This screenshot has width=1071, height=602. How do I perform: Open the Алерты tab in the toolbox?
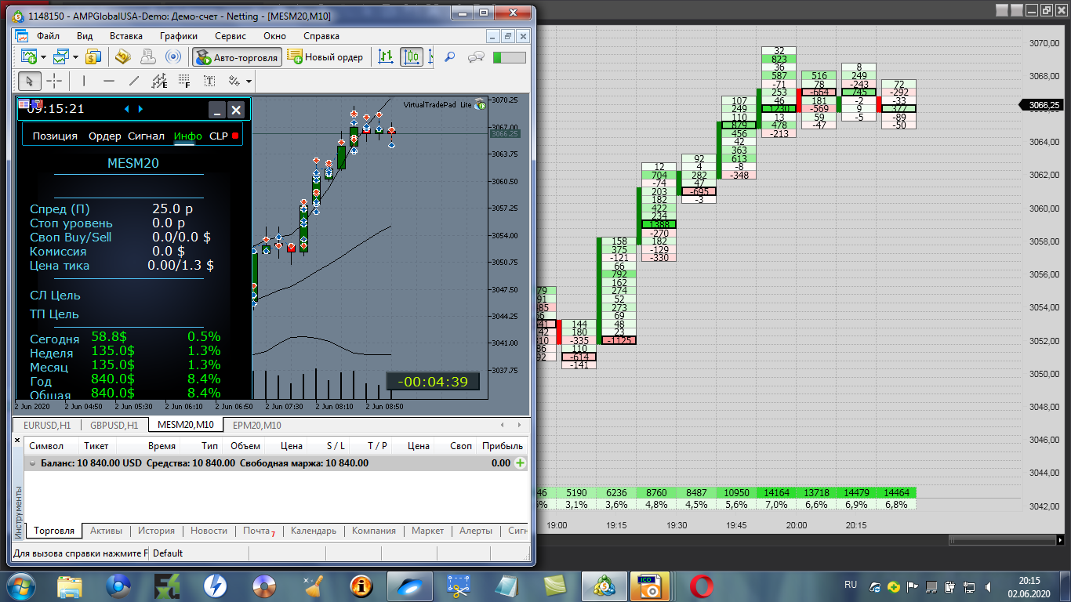tap(476, 531)
